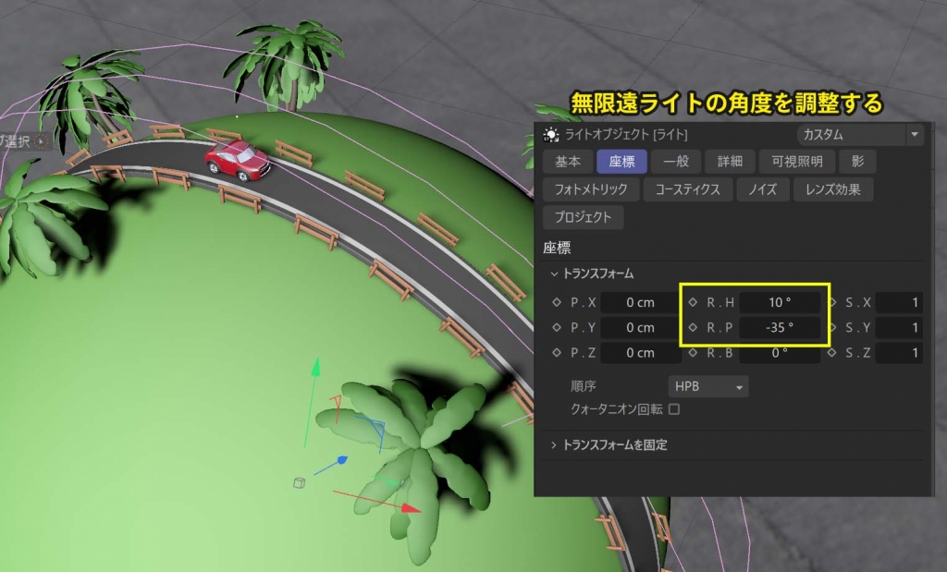The width and height of the screenshot is (947, 572).
Task: Click the S.X scale field
Action: (x=899, y=302)
